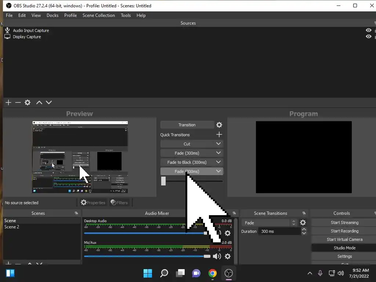Click the Transition button
Viewport: 376px width, 282px height.
[x=187, y=125]
